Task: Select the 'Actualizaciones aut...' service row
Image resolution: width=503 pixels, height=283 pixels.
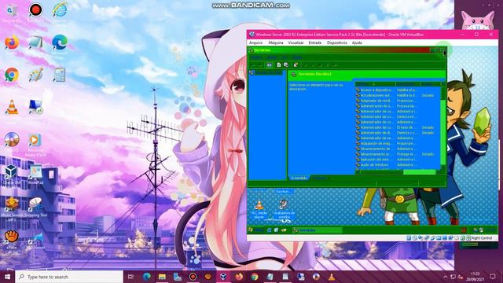Action: point(398,95)
